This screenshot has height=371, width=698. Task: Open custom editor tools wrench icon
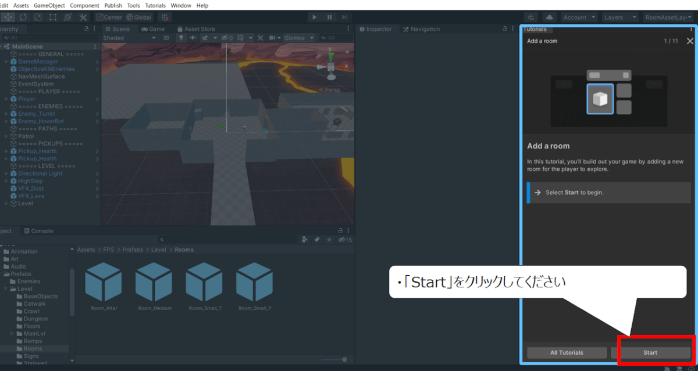click(x=83, y=17)
